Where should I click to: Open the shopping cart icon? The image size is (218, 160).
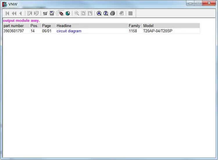pyautogui.click(x=45, y=13)
